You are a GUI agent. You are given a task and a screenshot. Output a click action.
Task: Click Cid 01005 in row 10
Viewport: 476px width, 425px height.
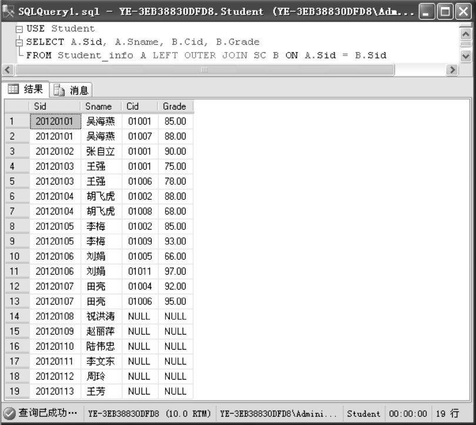coord(140,256)
